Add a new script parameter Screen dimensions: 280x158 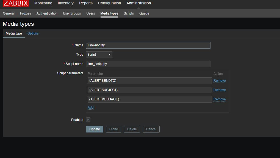tap(91, 108)
